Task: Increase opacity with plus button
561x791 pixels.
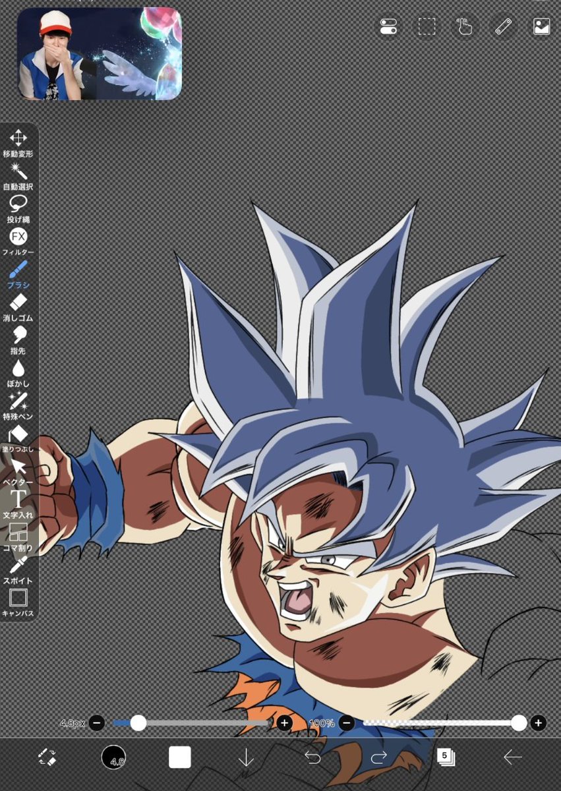Action: (538, 723)
